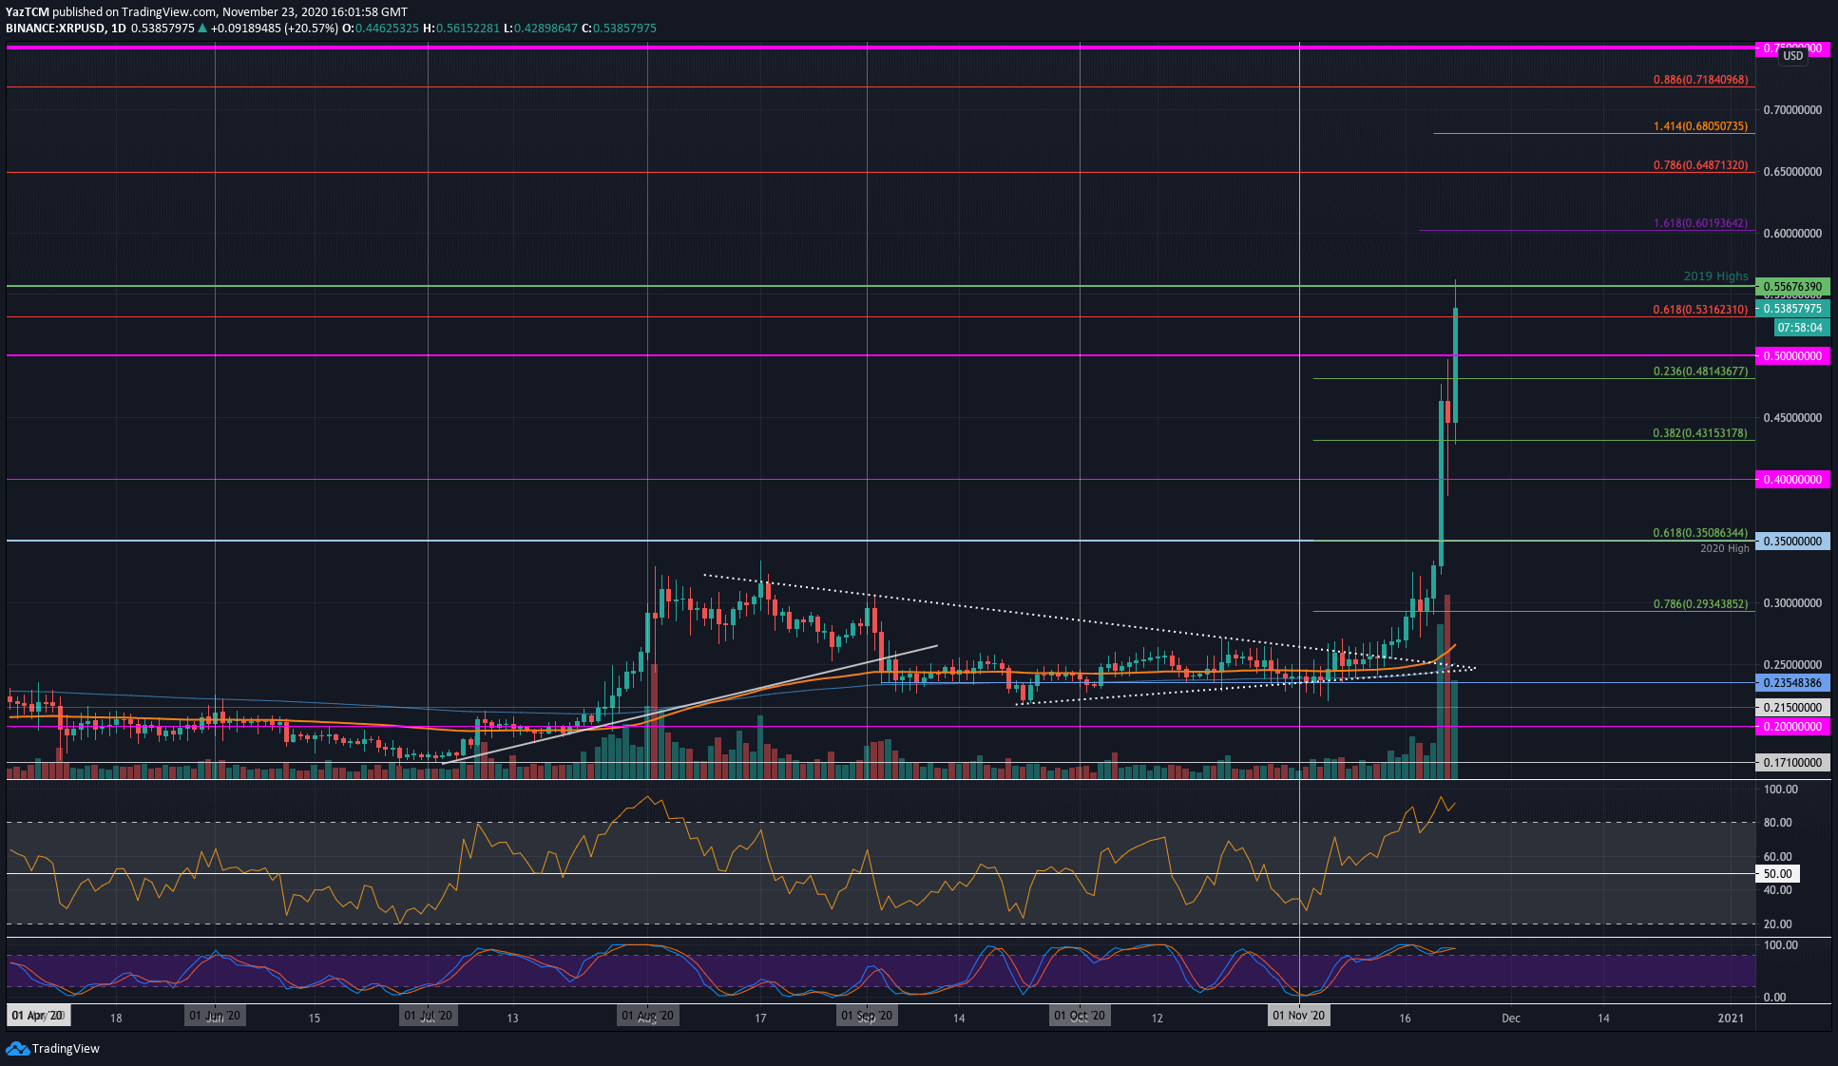Select the 0.236(0.48143677) retracement label
The width and height of the screenshot is (1838, 1066).
pyautogui.click(x=1700, y=371)
